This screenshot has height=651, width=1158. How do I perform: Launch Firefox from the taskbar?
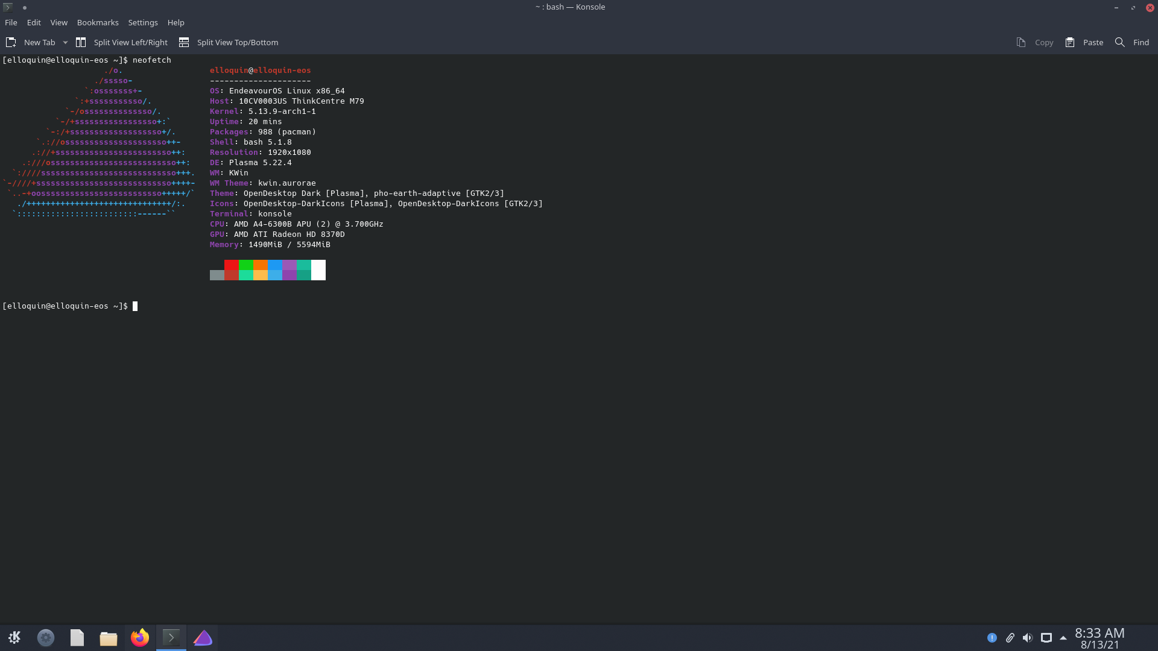pos(139,637)
